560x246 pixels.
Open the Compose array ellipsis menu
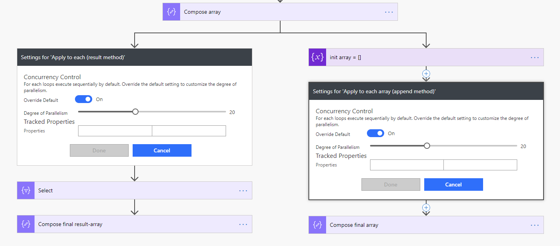[x=389, y=12]
